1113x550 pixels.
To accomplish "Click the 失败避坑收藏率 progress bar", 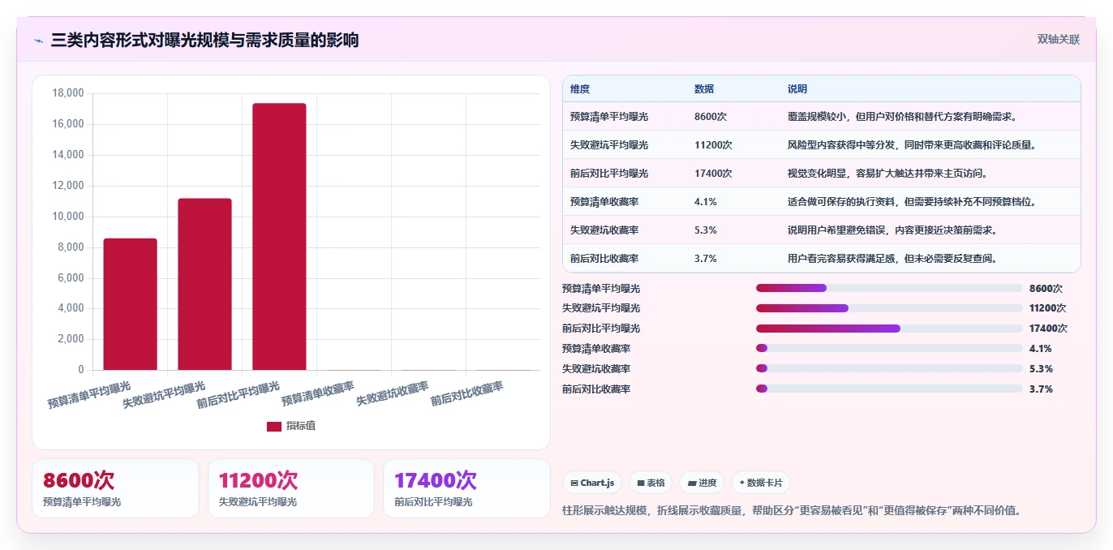I will (889, 369).
